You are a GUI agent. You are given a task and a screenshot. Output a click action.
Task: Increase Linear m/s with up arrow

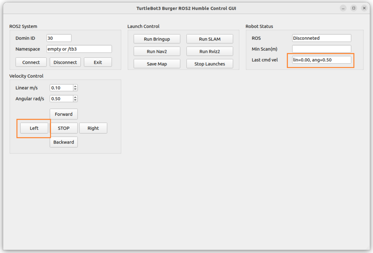(x=75, y=86)
